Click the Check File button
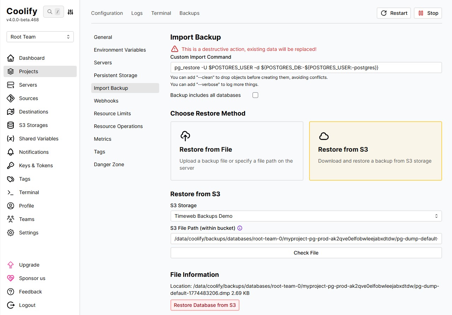This screenshot has width=452, height=315. pos(306,253)
